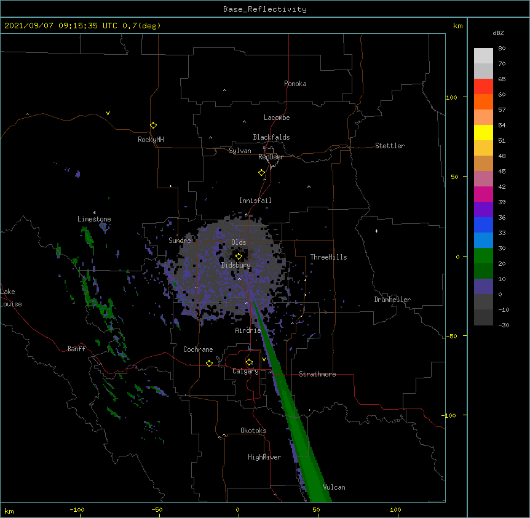Click the asterisk marker above Limestone
530x518 pixels.
pos(94,213)
